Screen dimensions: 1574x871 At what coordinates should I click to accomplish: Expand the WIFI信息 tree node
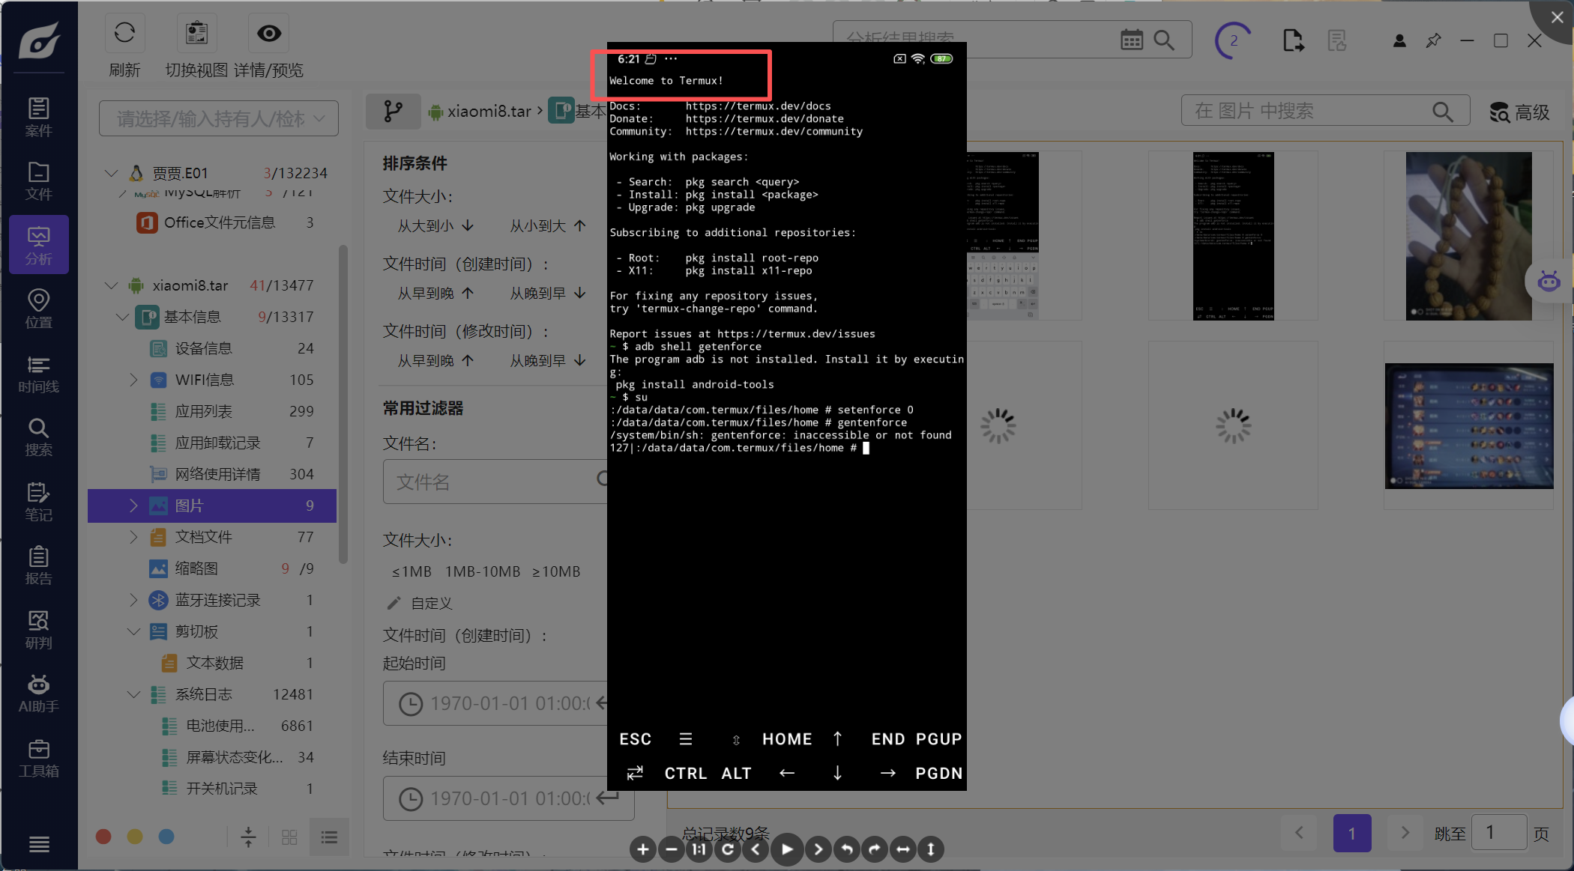click(x=133, y=380)
